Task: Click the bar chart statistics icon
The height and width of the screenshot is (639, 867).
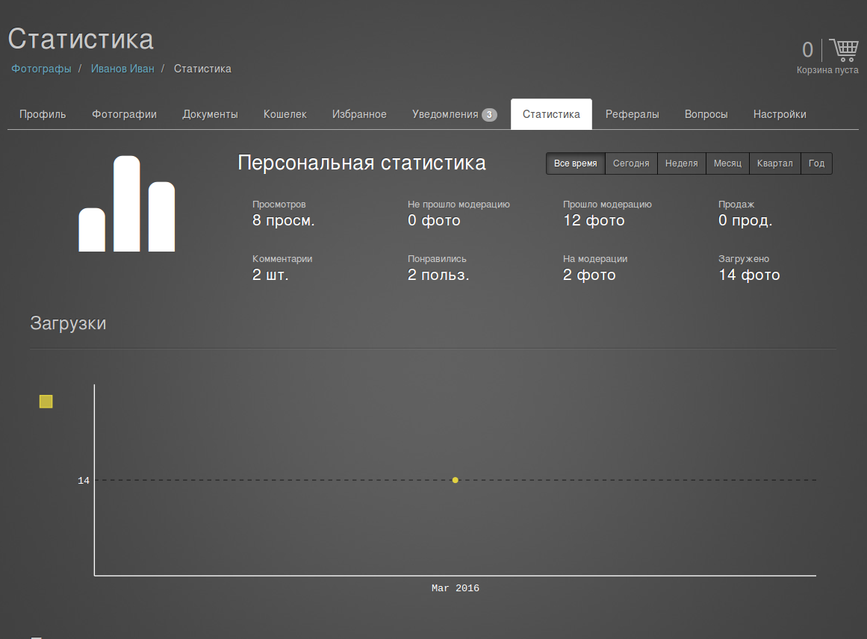Action: click(127, 204)
